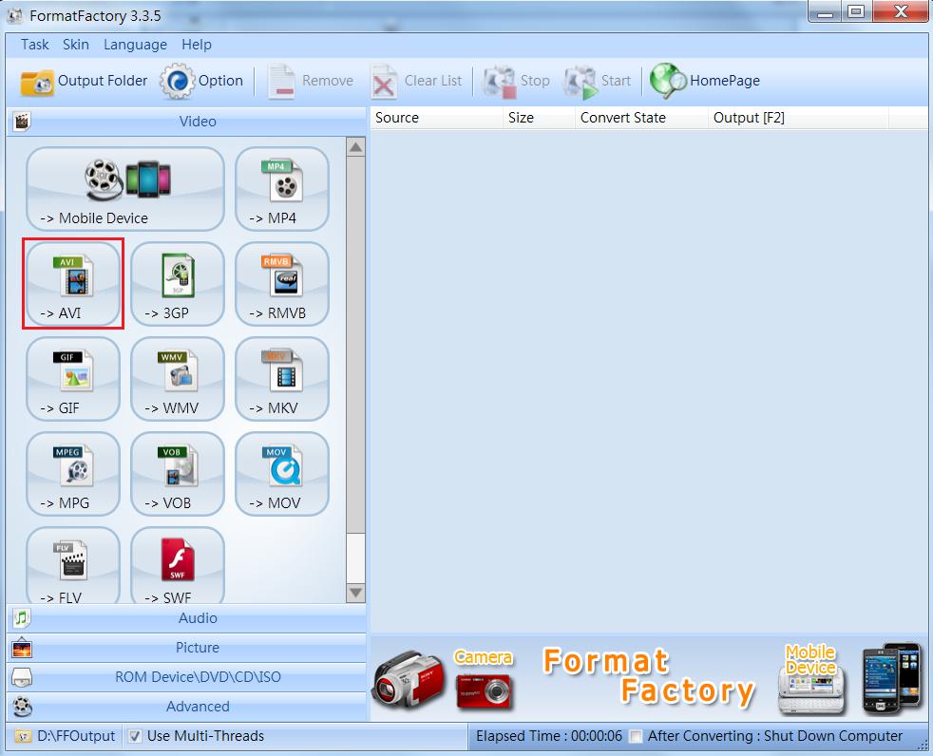Click the Elapsed Time readout
The image size is (933, 756).
pos(548,736)
